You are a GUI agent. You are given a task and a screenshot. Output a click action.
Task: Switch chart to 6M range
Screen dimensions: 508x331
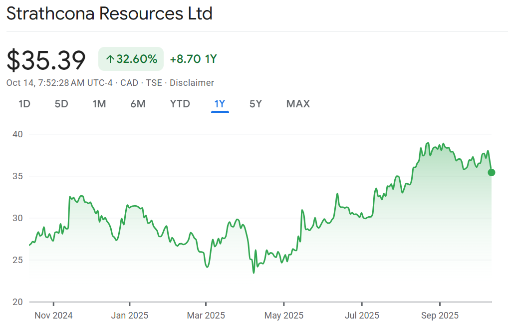tap(138, 104)
